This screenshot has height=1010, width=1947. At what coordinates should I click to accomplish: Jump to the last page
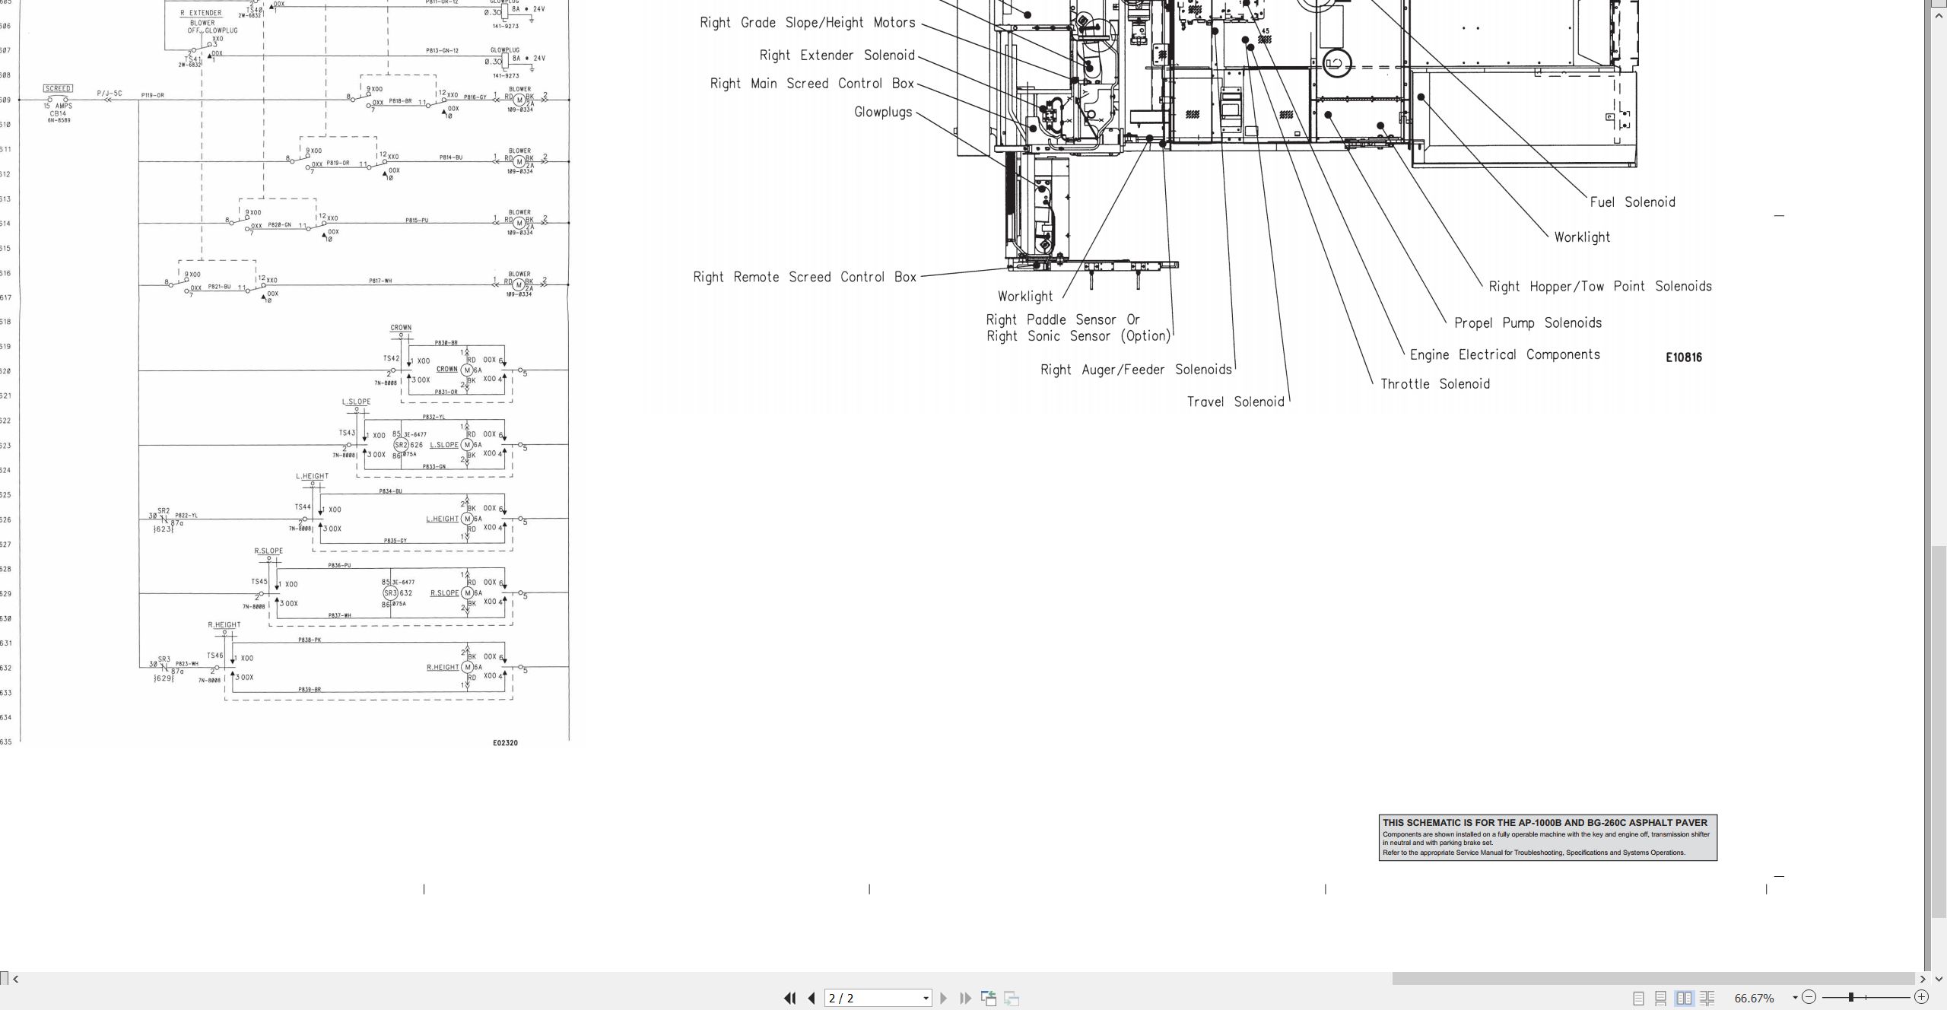965,998
